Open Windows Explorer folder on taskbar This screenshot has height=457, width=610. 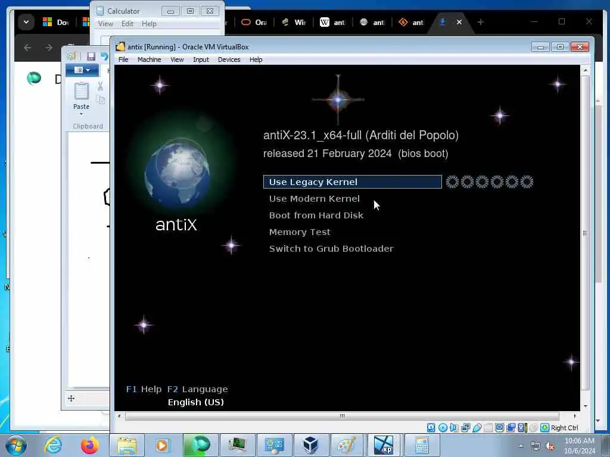[127, 445]
